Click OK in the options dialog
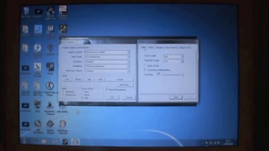269x151 pixels. (x=112, y=97)
